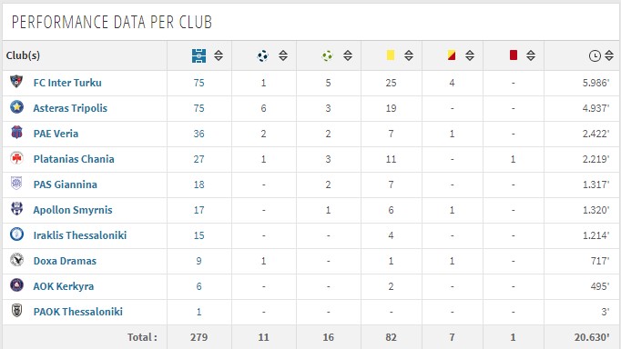Sort by yellow cards column arrows

click(x=409, y=55)
